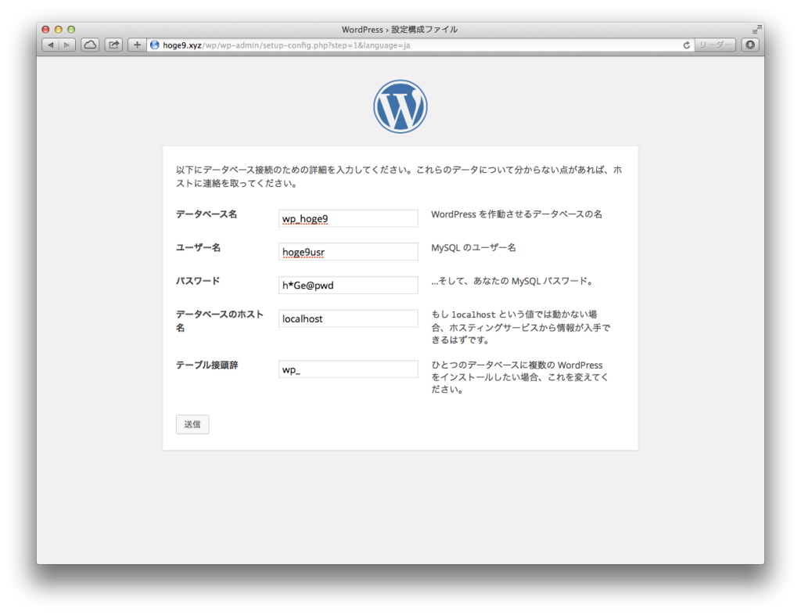801x615 pixels.
Task: Add bookmark with the plus button
Action: (x=137, y=45)
